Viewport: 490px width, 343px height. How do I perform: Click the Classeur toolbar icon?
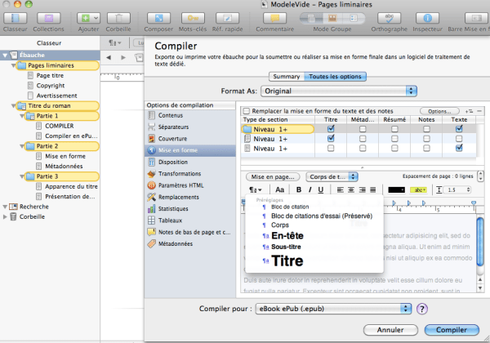point(15,18)
